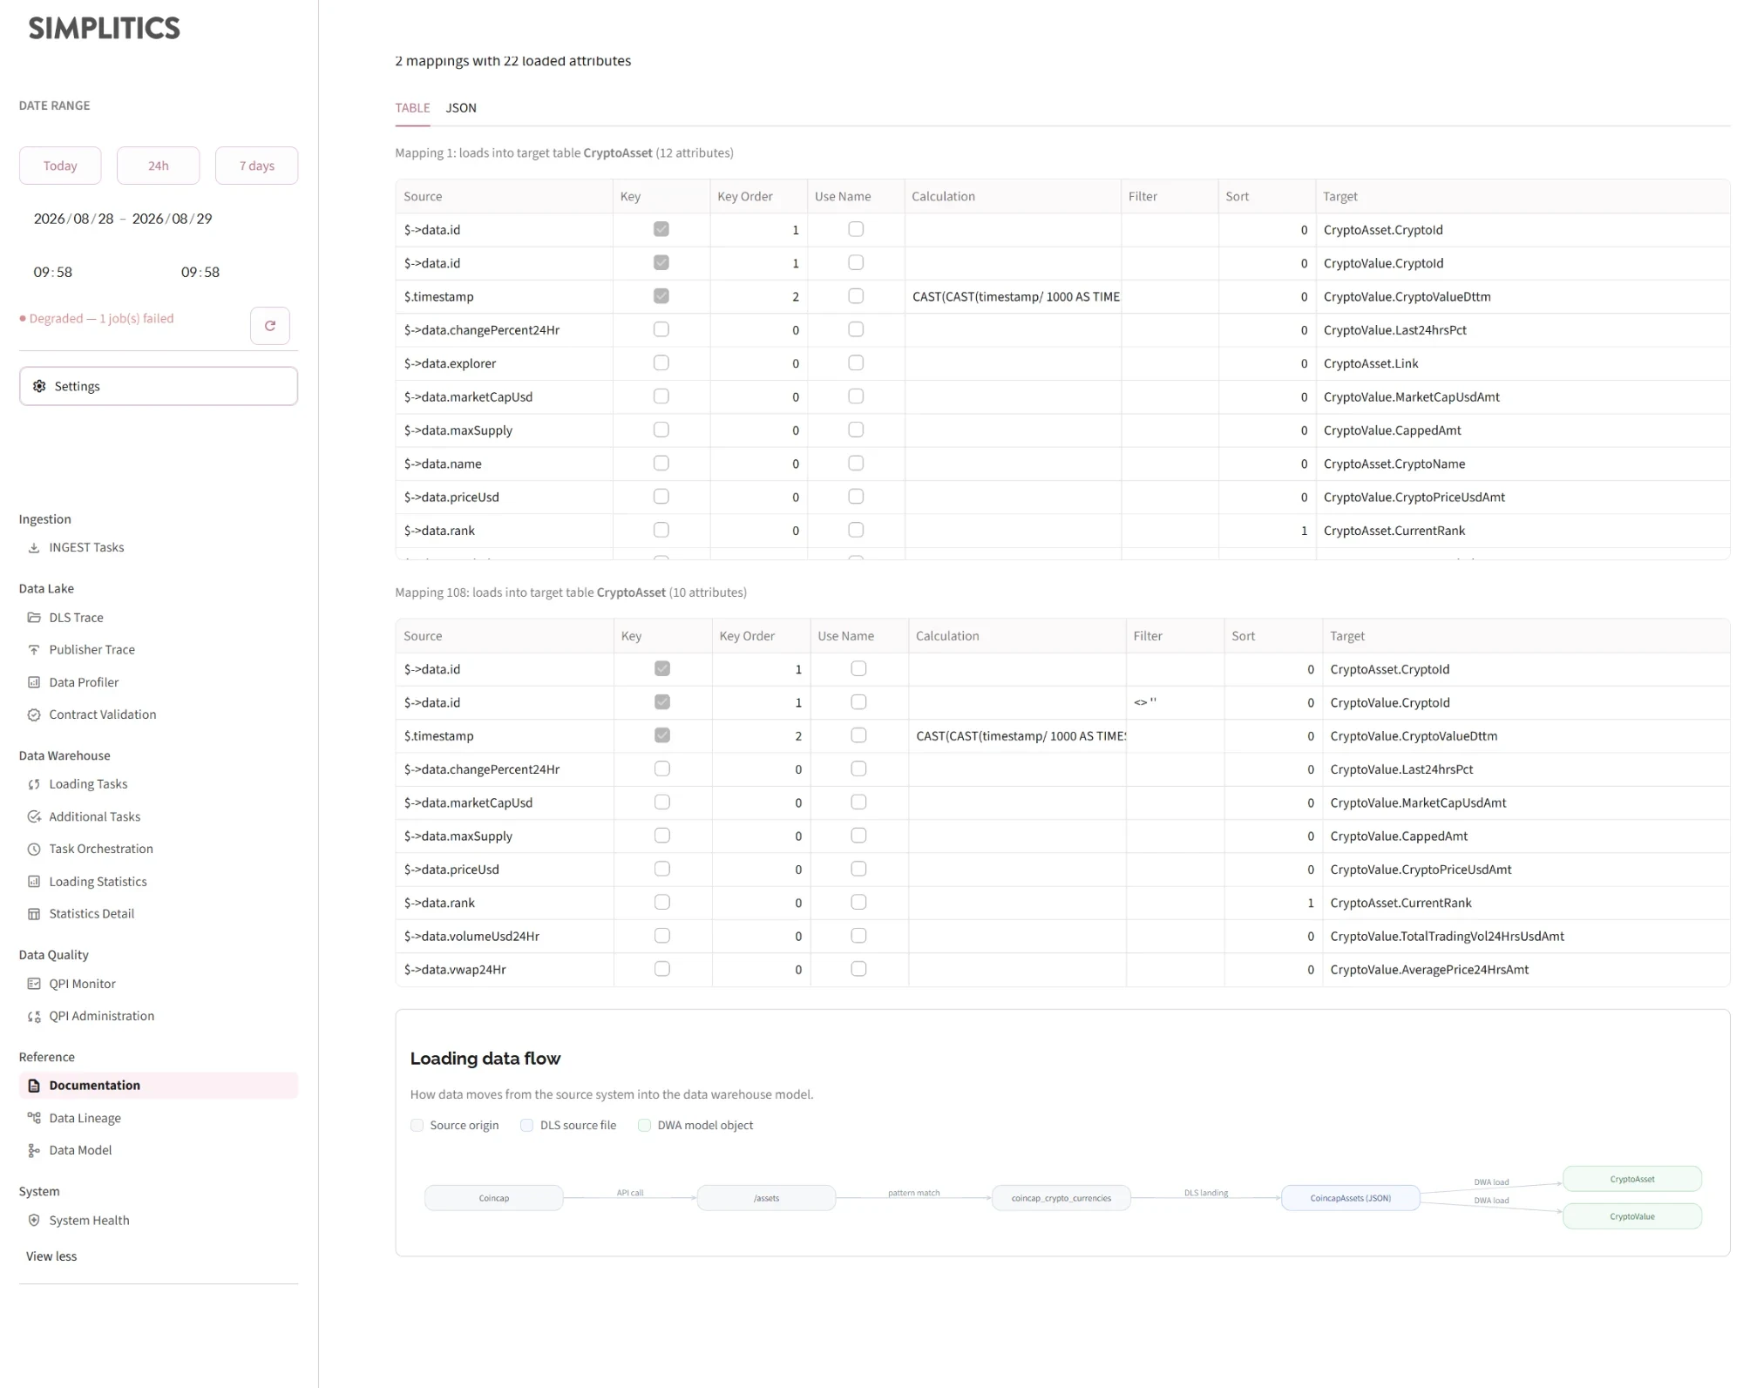Open the Settings button
The height and width of the screenshot is (1388, 1743).
click(x=159, y=386)
